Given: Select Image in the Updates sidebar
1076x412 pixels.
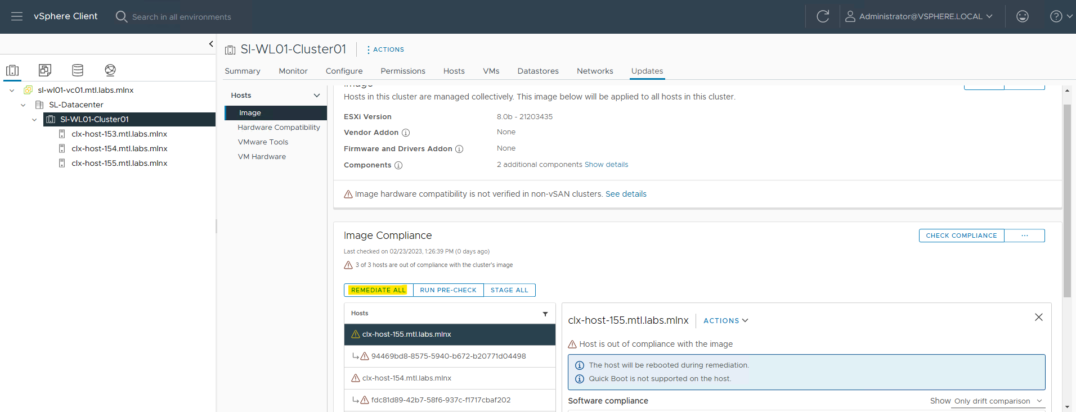Looking at the screenshot, I should pos(276,113).
